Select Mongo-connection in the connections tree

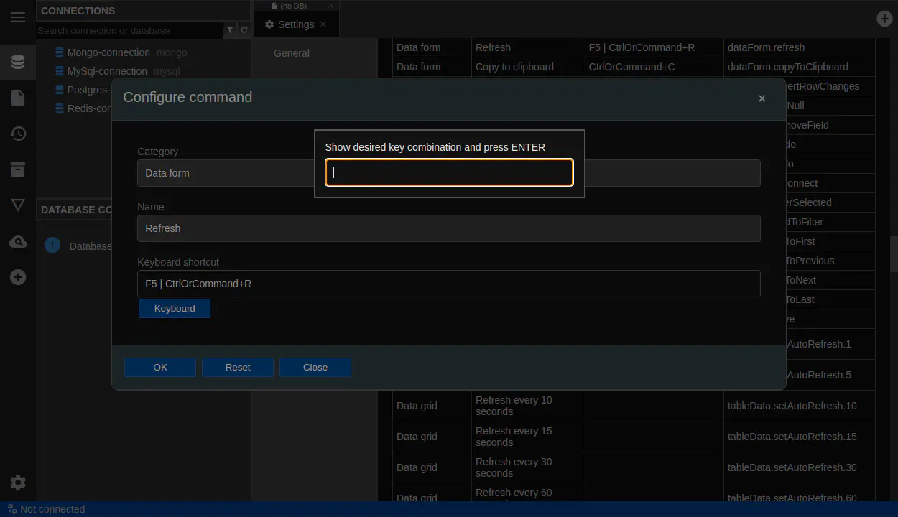(108, 52)
